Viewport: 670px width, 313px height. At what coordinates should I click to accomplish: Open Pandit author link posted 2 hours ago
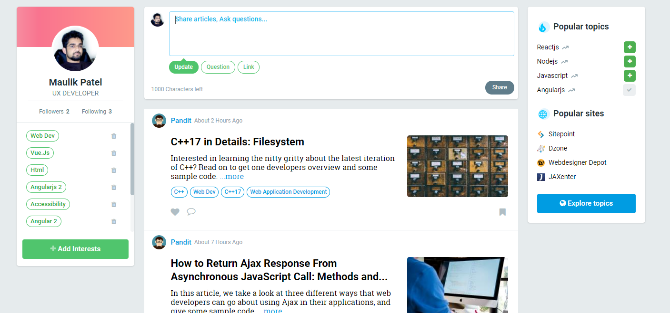pyautogui.click(x=181, y=121)
